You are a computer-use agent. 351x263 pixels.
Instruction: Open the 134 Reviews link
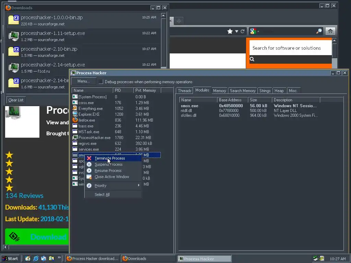tap(24, 196)
